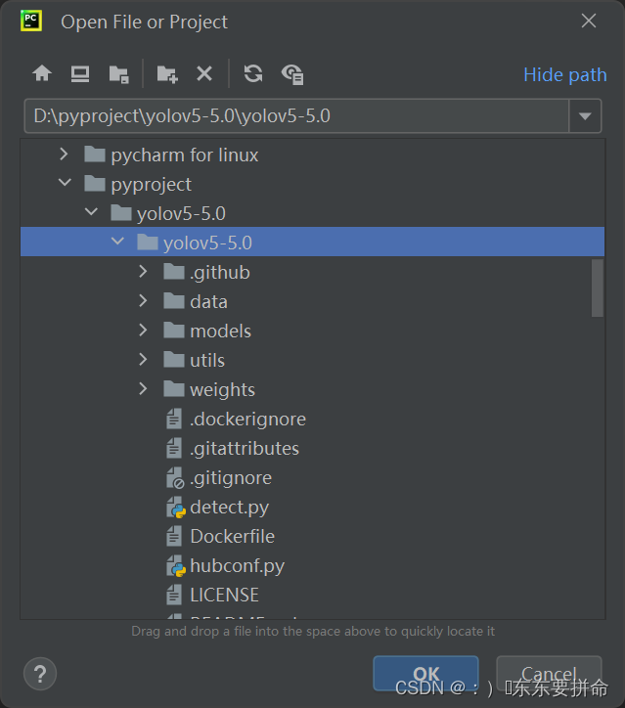The width and height of the screenshot is (625, 708).
Task: Click the hubconf.py Python file icon
Action: pyautogui.click(x=176, y=566)
